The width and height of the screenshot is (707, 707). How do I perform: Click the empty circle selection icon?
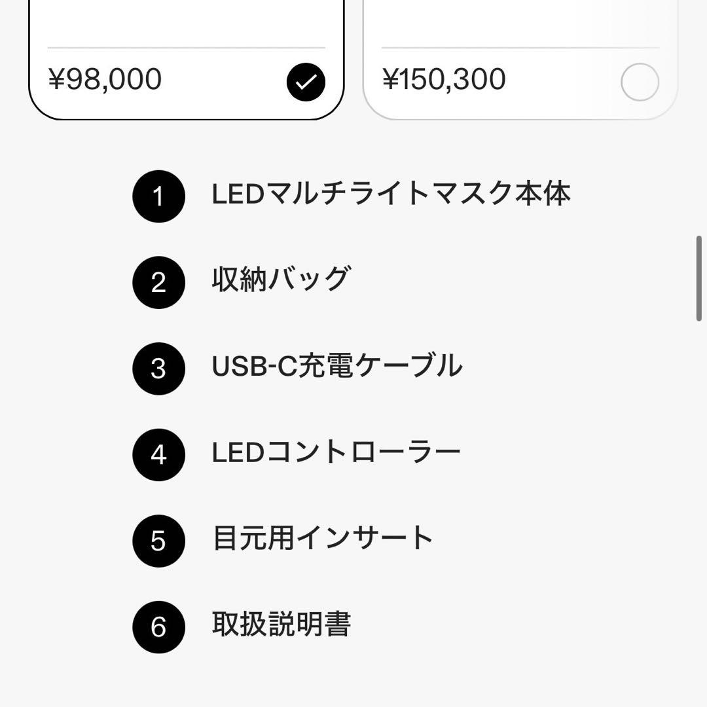tap(640, 81)
